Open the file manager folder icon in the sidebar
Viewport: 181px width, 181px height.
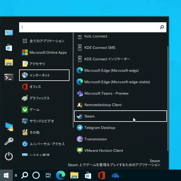(x=9, y=62)
